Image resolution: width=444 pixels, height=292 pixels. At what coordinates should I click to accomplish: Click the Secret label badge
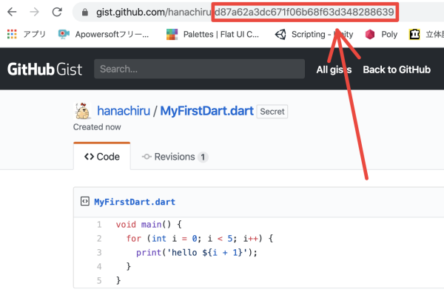272,112
